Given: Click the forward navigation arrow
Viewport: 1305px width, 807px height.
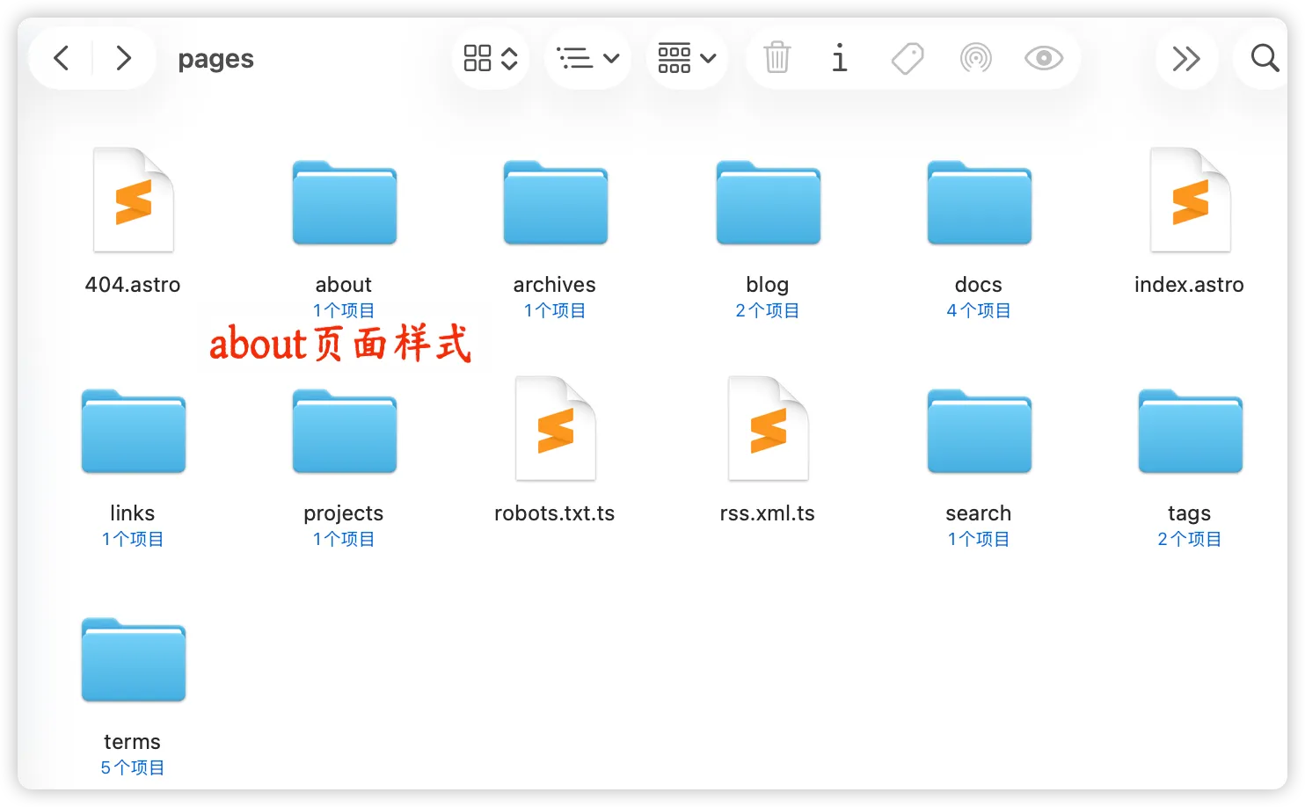Looking at the screenshot, I should click(x=123, y=59).
